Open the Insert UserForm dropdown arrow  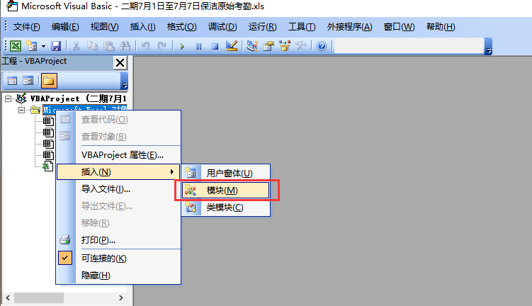[x=43, y=46]
